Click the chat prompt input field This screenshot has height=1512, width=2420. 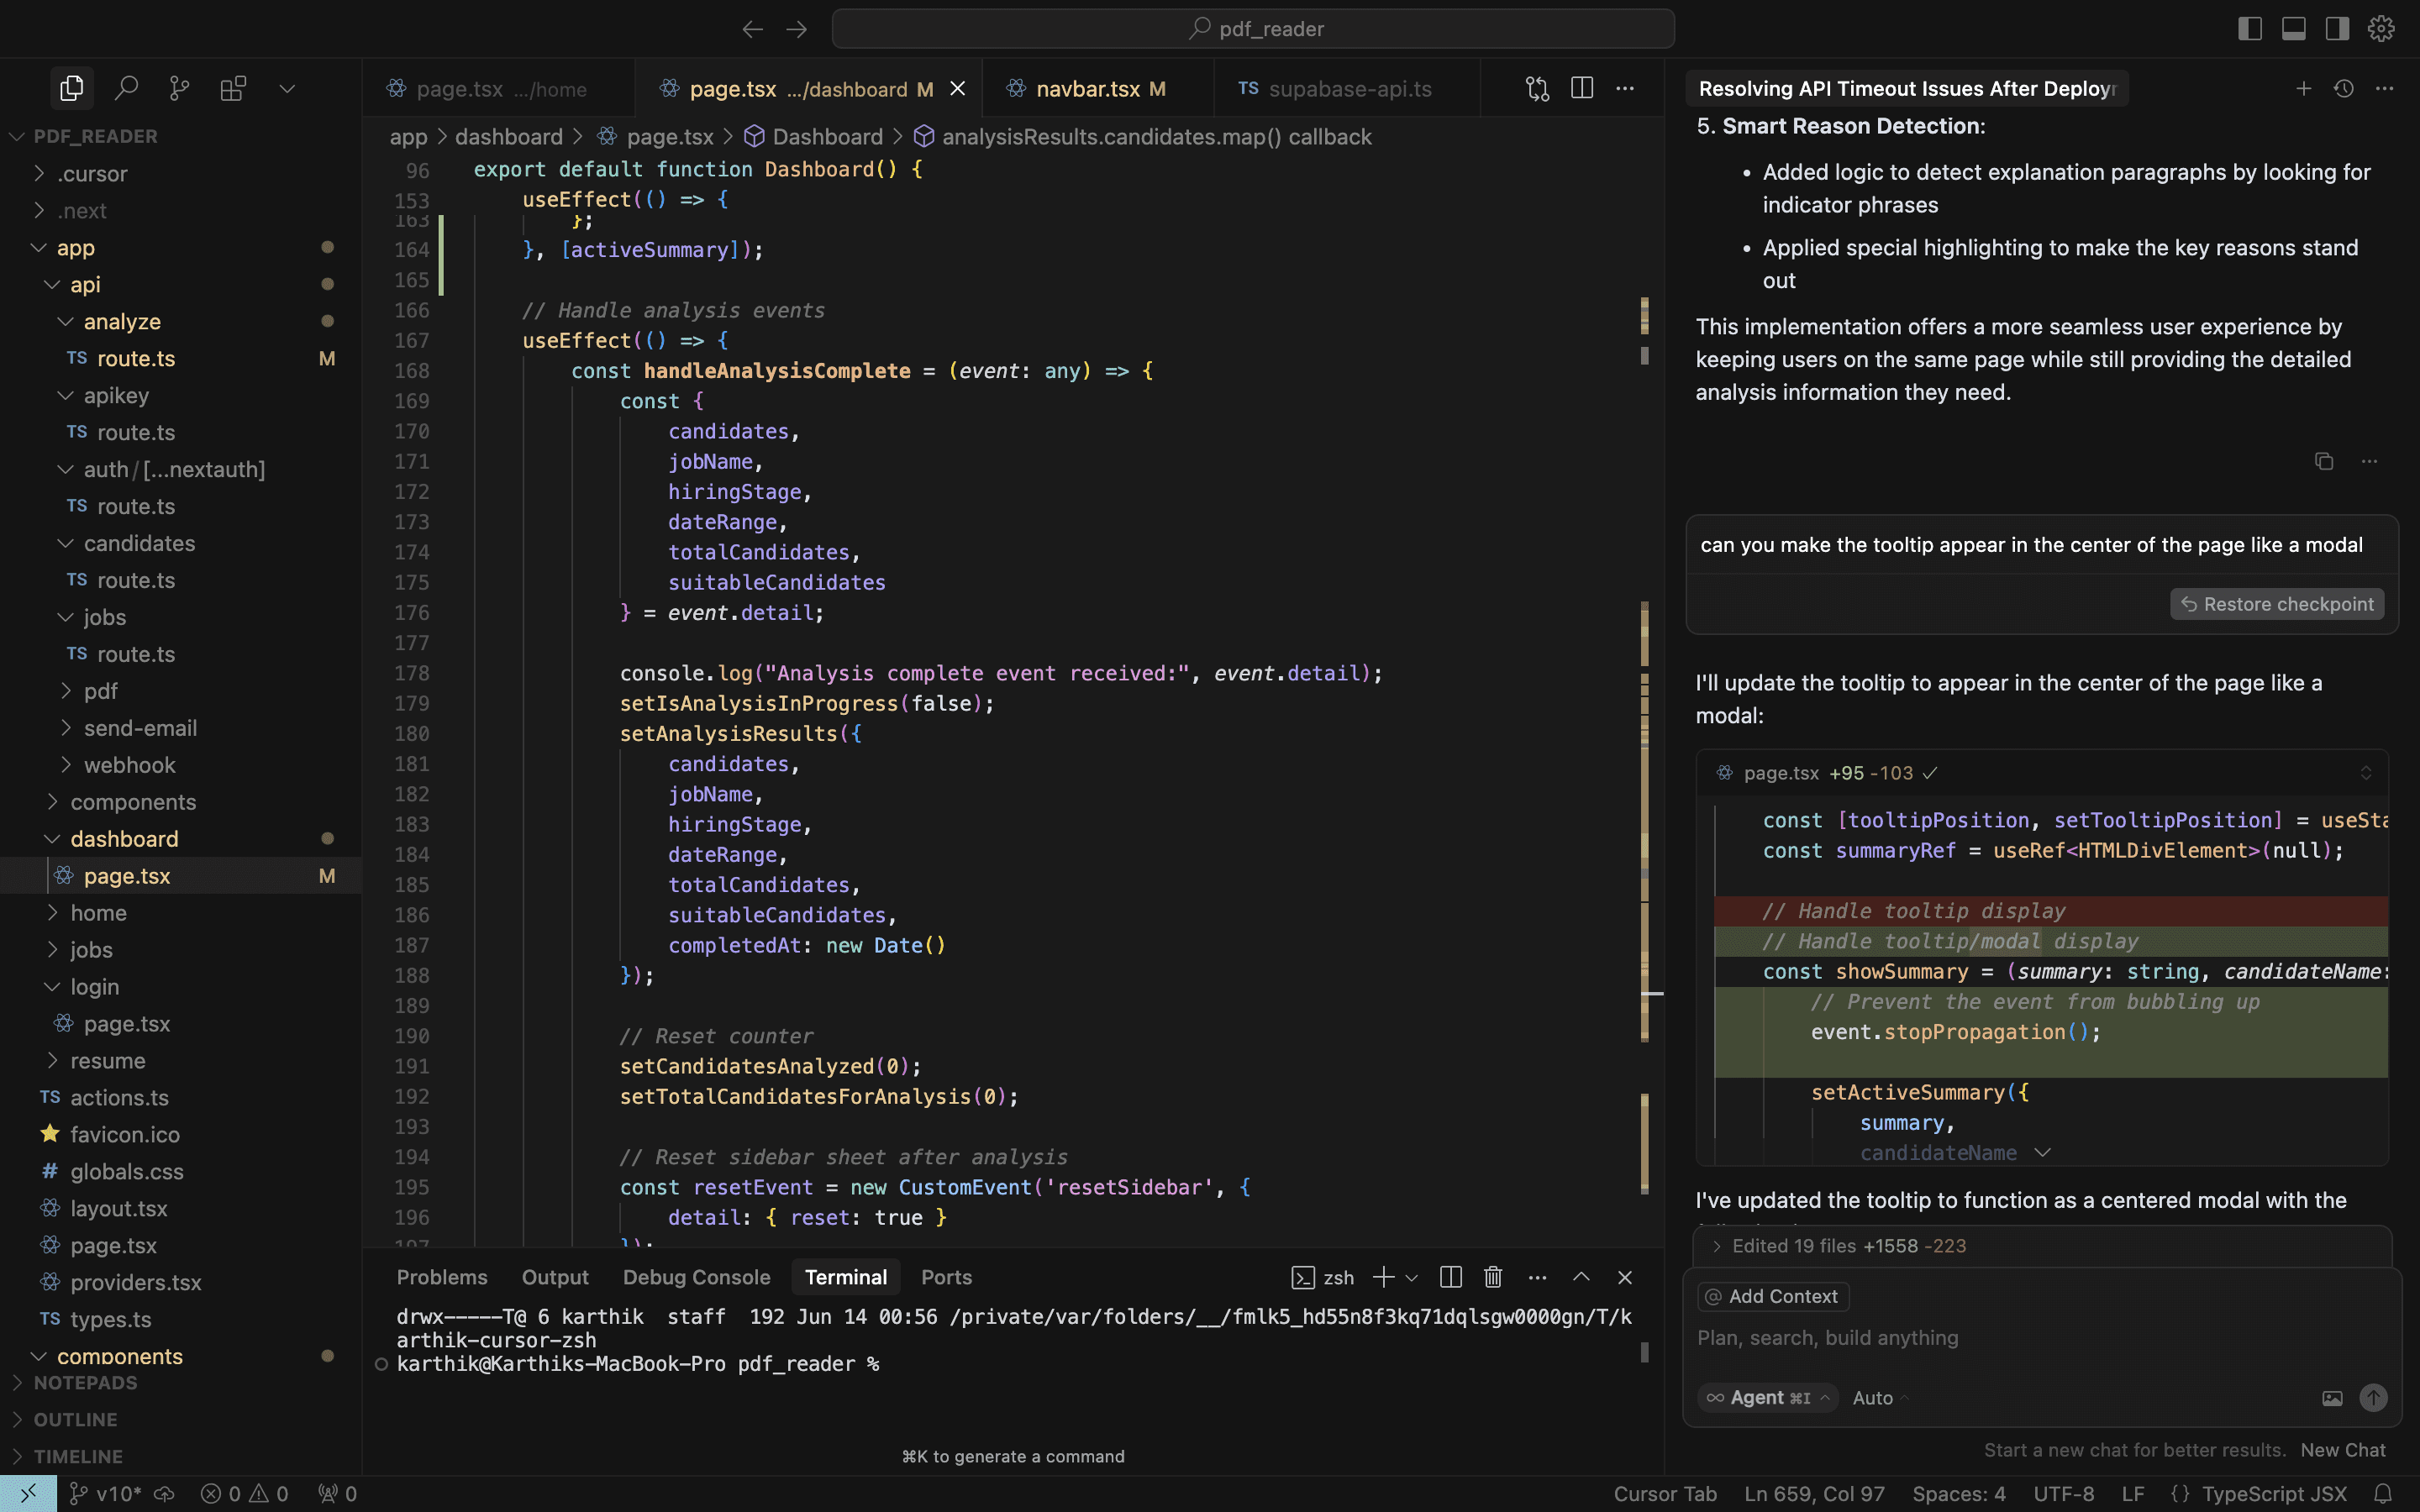pos(2000,1338)
